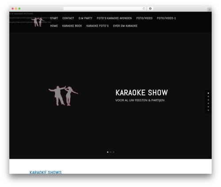This screenshot has height=187, width=221.
Task: Open the KARAOKE BOEK page
Action: click(x=72, y=26)
